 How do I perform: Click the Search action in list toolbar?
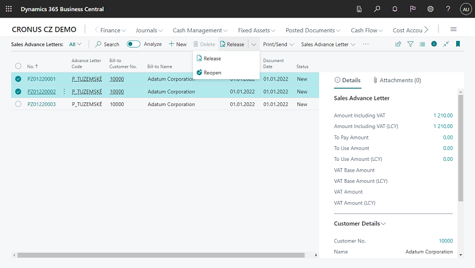point(107,44)
